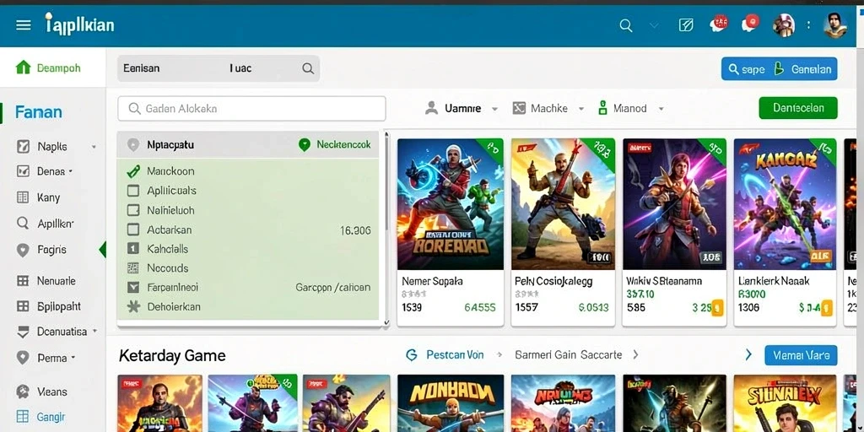This screenshot has width=864, height=432.
Task: Open the hamburger menu
Action: pyautogui.click(x=23, y=25)
